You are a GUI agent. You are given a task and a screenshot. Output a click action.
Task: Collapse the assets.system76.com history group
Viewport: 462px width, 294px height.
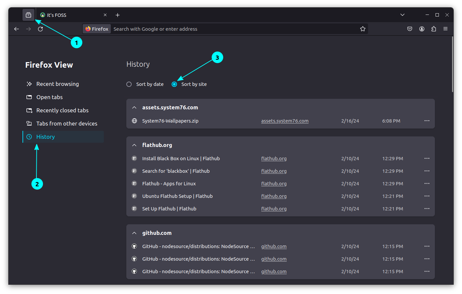tap(134, 107)
